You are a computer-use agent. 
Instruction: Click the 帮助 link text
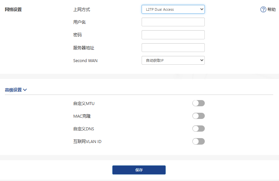click(272, 10)
